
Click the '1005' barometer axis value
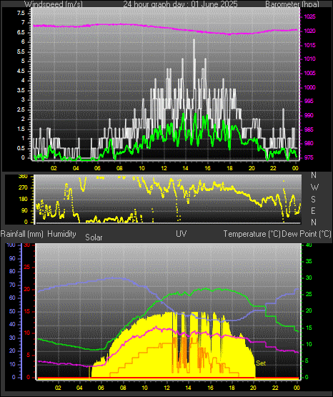pyautogui.click(x=309, y=73)
